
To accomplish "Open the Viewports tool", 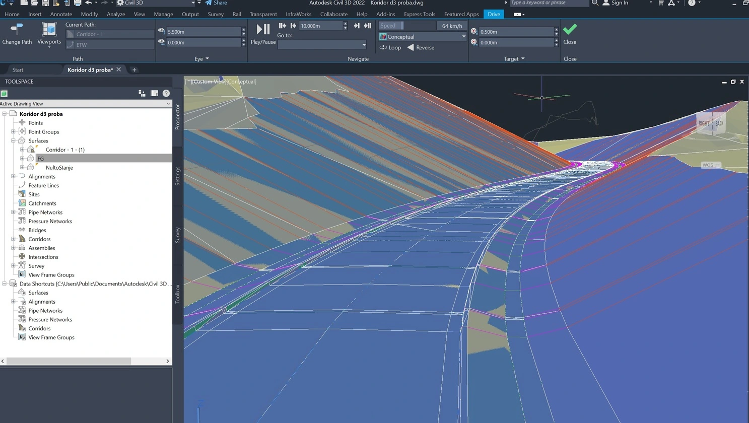I will (x=49, y=30).
